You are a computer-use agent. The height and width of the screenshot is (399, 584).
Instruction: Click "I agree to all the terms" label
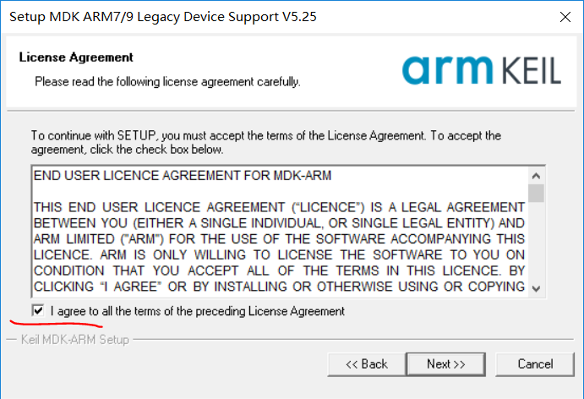[197, 311]
